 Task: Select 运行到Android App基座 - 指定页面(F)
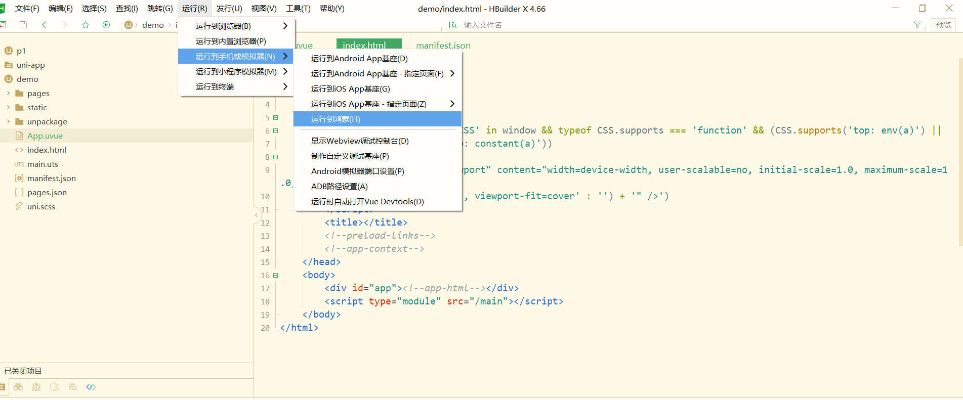pyautogui.click(x=378, y=73)
